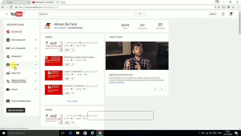Click the search magnifier button
Viewport: 241px width, 136px height.
[x=140, y=14]
